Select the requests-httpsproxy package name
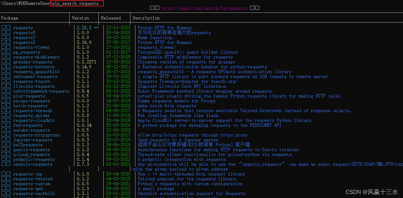 pyautogui.click(x=36, y=135)
